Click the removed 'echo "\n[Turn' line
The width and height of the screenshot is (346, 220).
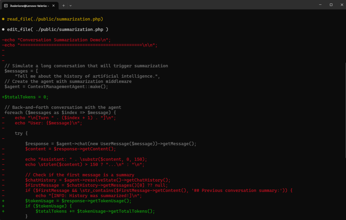click(65, 118)
